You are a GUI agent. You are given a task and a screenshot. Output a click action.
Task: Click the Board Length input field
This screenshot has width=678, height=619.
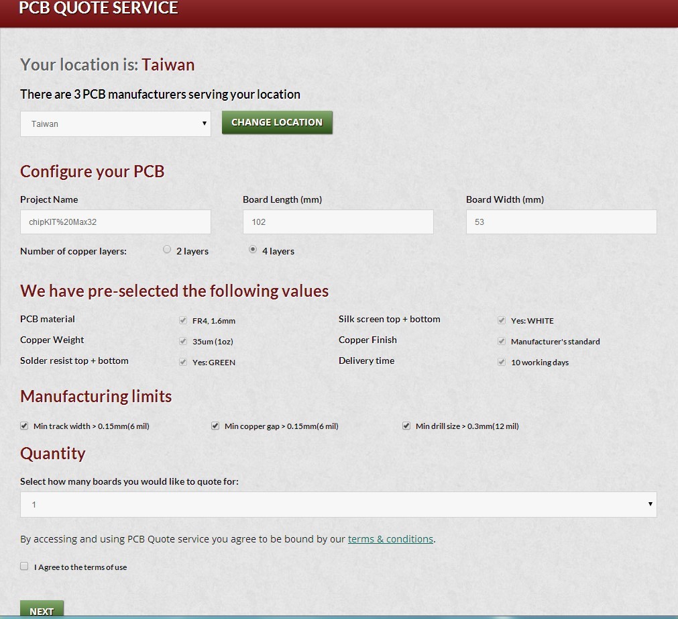338,222
